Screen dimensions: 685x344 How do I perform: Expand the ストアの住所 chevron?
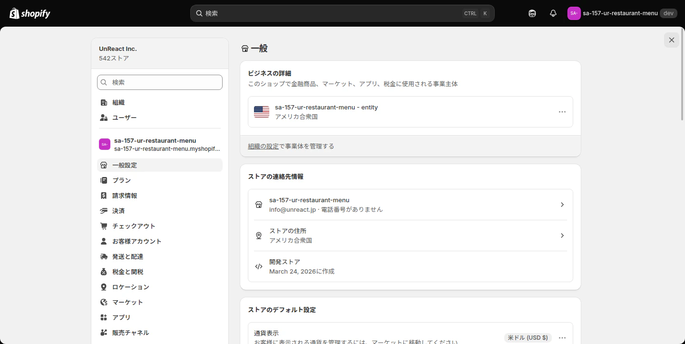point(562,236)
